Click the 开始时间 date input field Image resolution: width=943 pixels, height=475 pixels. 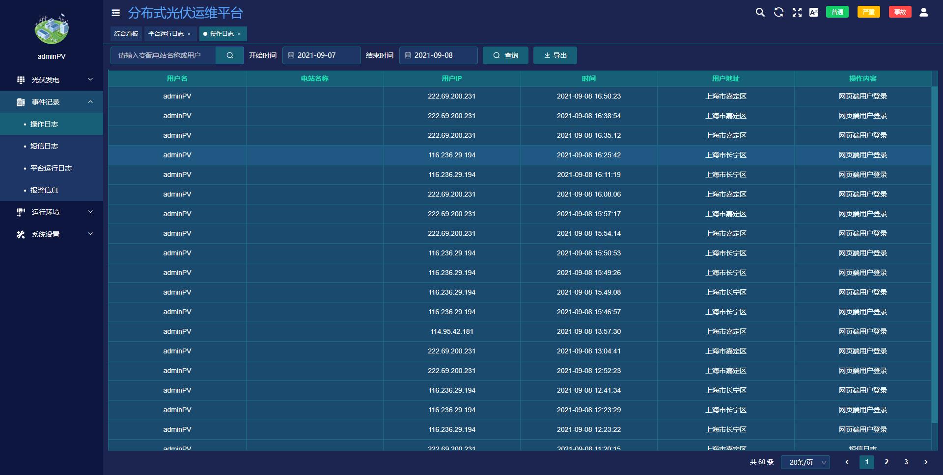[322, 55]
